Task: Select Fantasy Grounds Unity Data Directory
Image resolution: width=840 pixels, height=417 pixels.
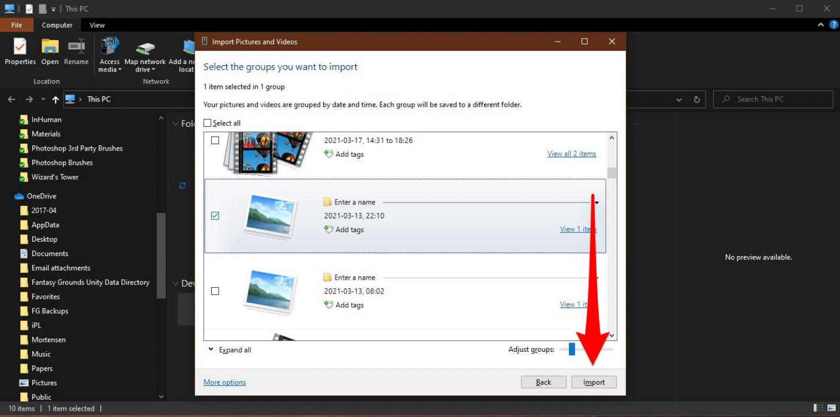Action: (x=91, y=283)
